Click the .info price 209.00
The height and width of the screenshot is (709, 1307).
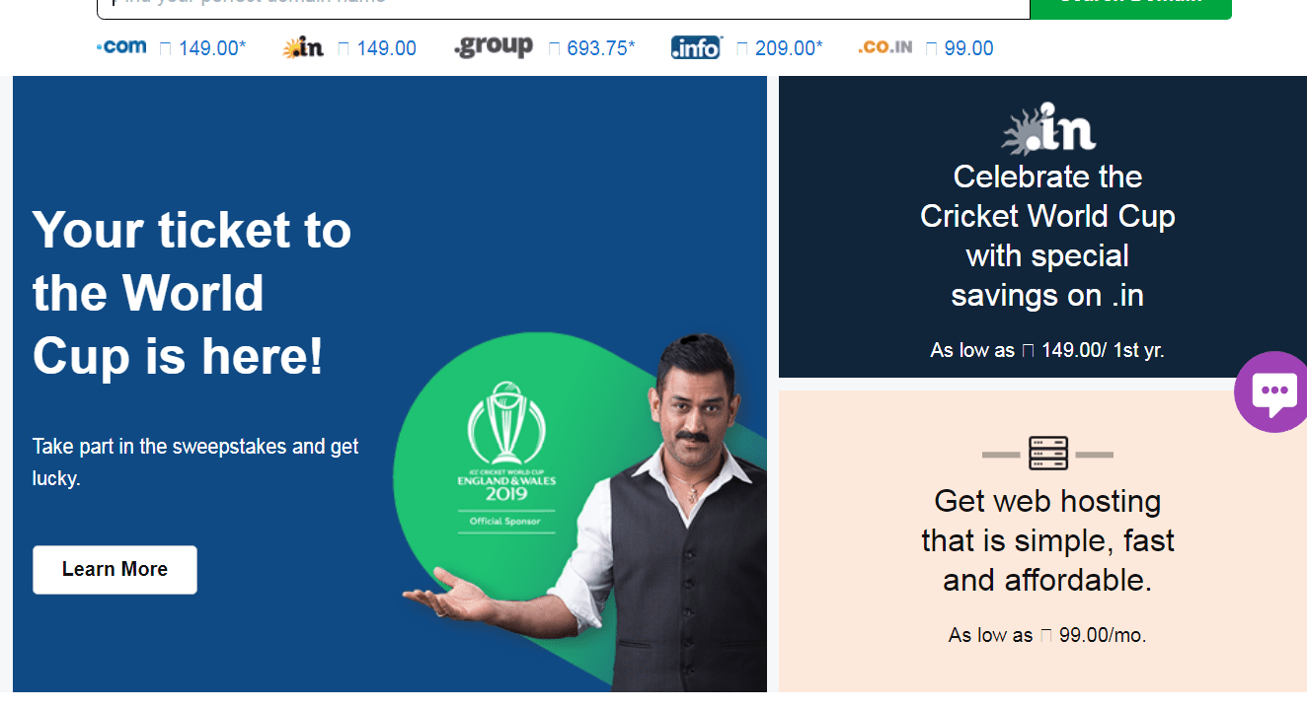tap(789, 47)
